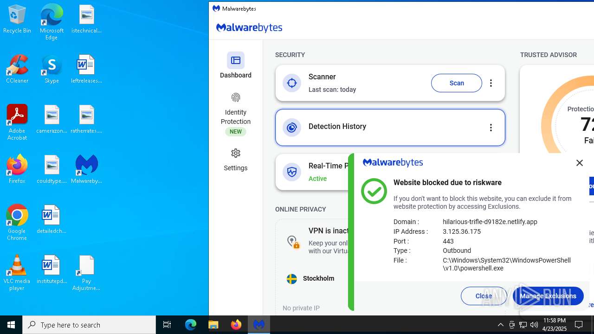The width and height of the screenshot is (594, 334).
Task: Open the Action Center notifications
Action: point(579,325)
